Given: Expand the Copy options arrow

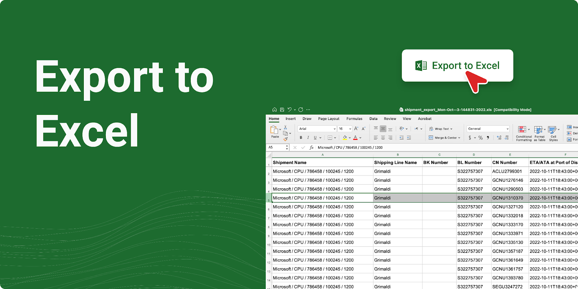Looking at the screenshot, I should pos(290,134).
